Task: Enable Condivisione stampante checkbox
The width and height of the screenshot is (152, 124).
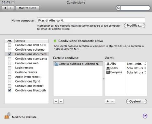Action: 9,59
